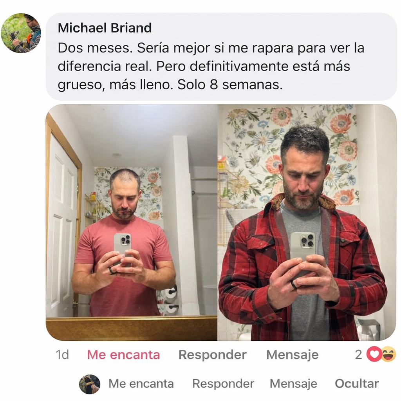Viewport: 401px width, 401px height.
Task: Open the after photo with plaid shirt
Action: 307,222
